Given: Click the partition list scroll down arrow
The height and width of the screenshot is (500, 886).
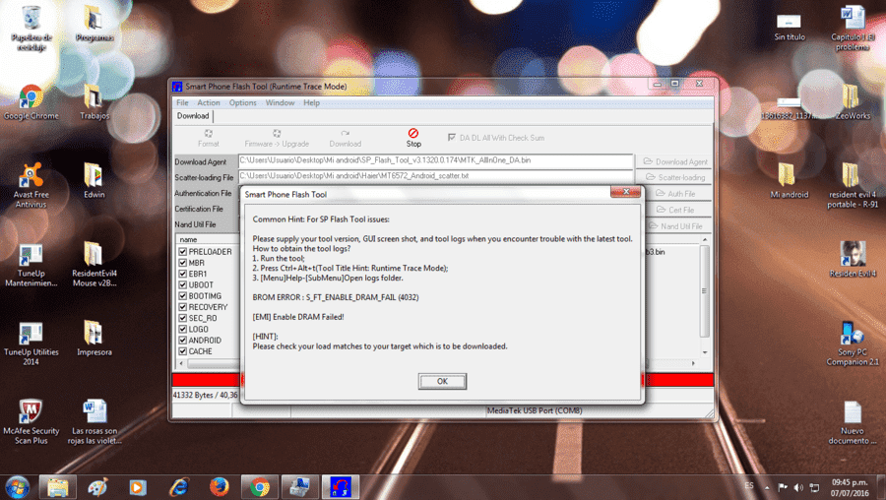Looking at the screenshot, I should 705,352.
